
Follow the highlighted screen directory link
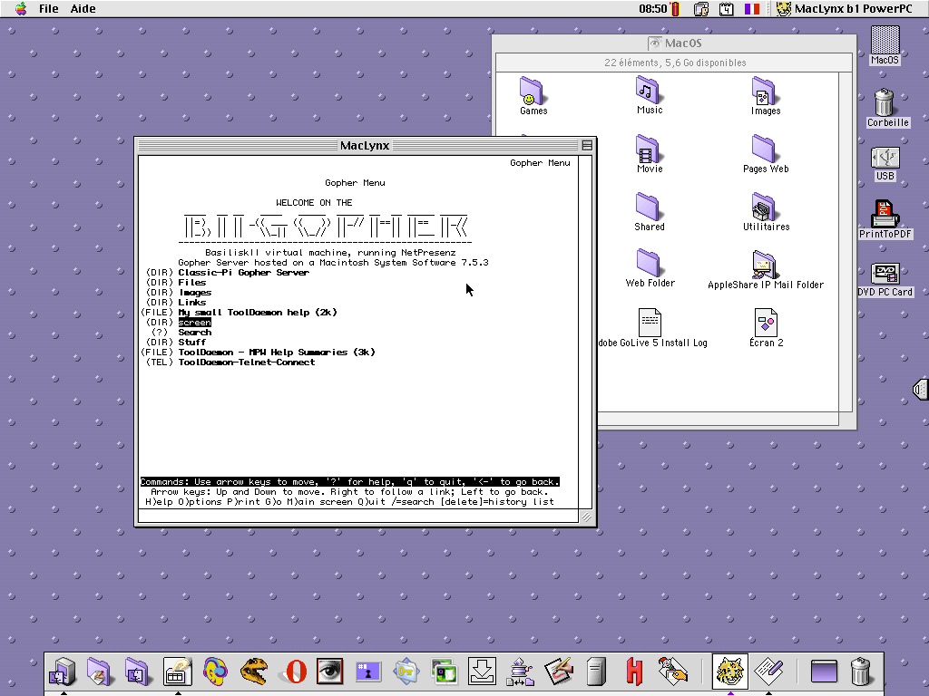[x=195, y=323]
